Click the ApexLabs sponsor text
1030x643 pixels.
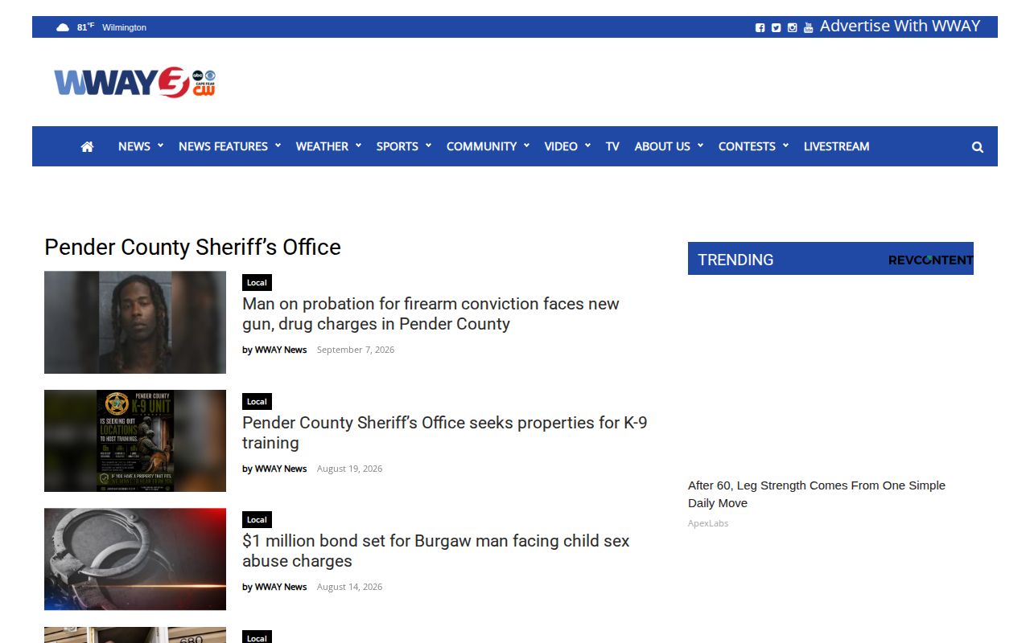pyautogui.click(x=708, y=523)
